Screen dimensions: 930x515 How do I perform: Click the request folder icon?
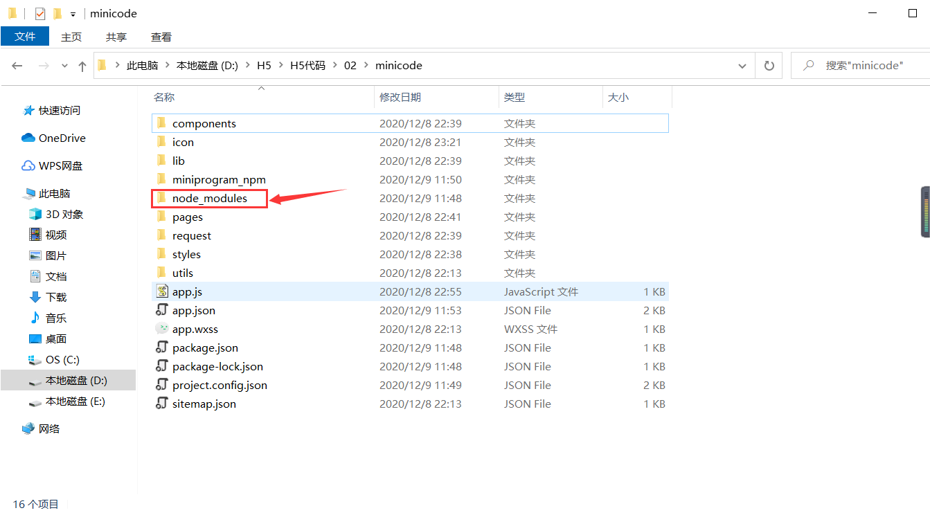pos(161,235)
